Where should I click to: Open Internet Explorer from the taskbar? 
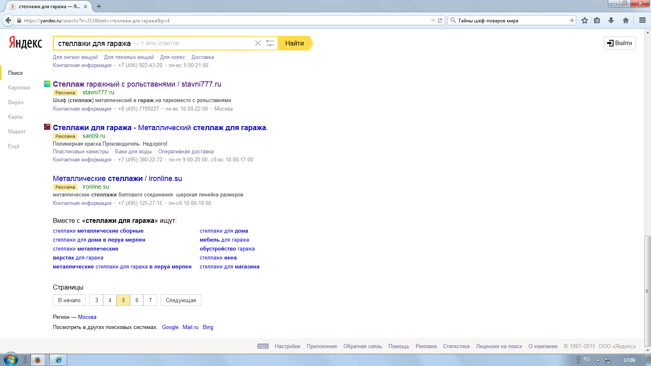(59, 360)
